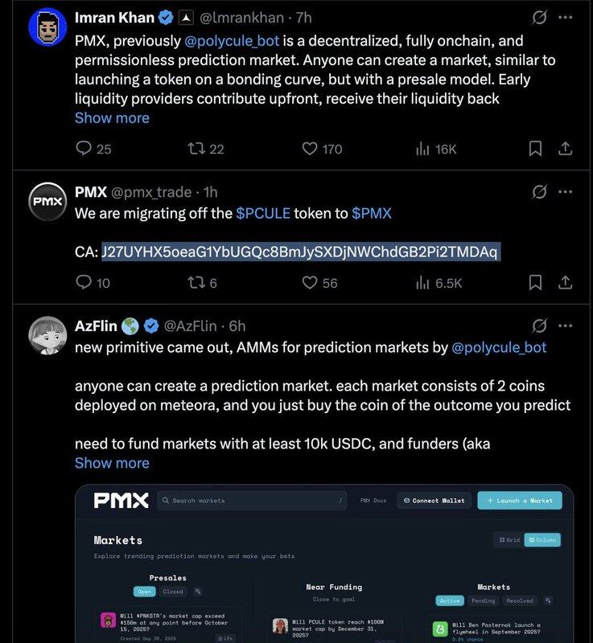Expand AzFlin's post with Show more
This screenshot has width=593, height=643.
pyautogui.click(x=112, y=462)
